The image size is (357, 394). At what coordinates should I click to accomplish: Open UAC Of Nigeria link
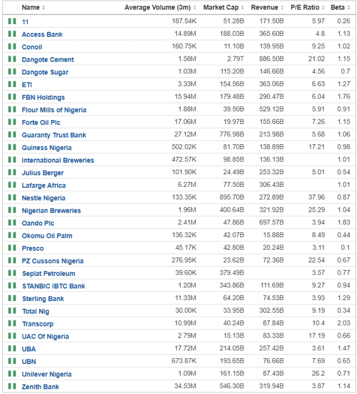45,336
